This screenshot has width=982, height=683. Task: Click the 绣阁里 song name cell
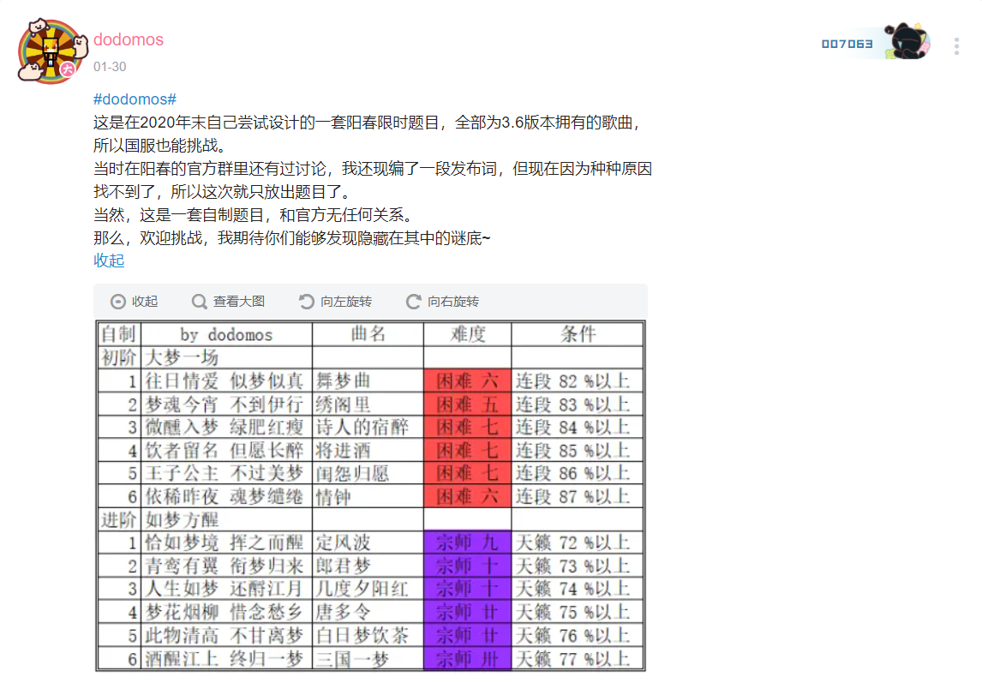(x=368, y=404)
